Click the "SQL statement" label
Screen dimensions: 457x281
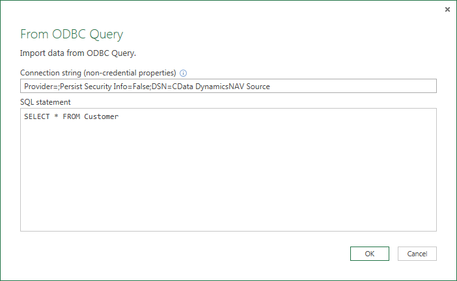(46, 102)
